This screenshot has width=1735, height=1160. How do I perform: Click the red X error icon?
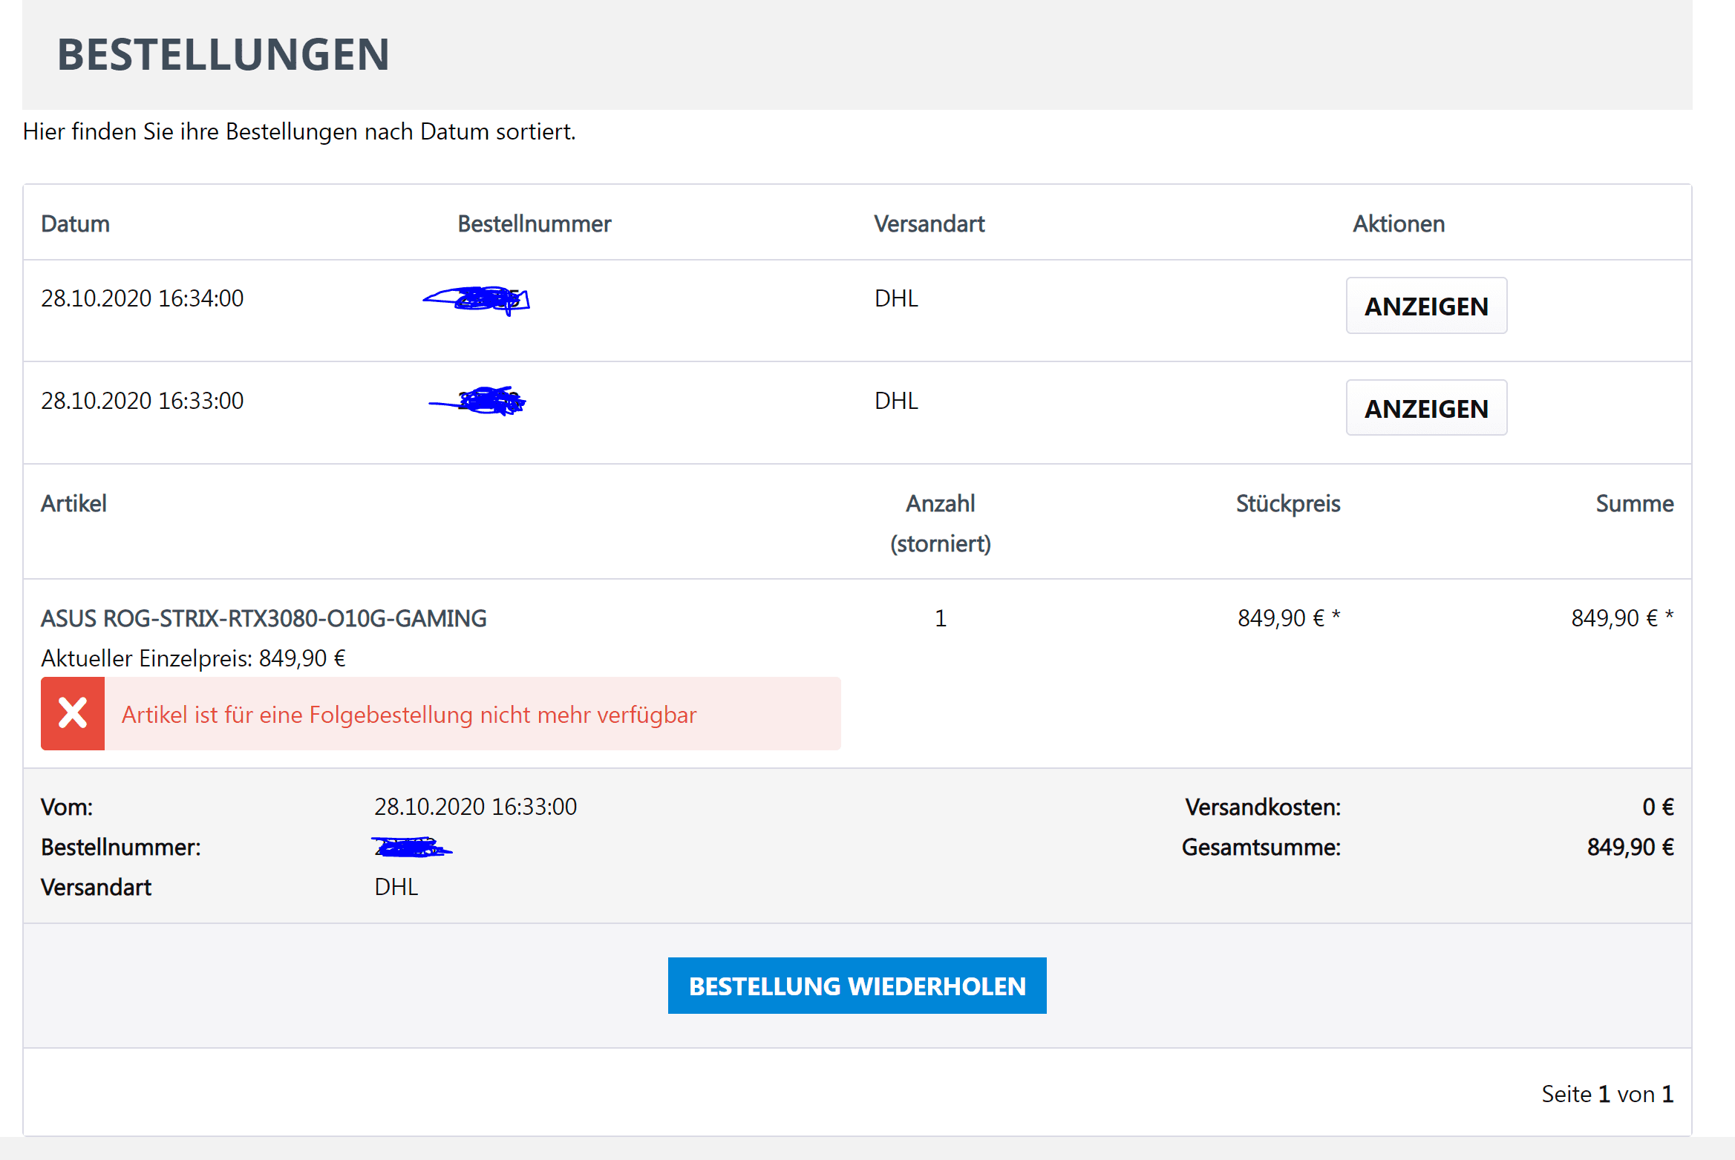73,713
